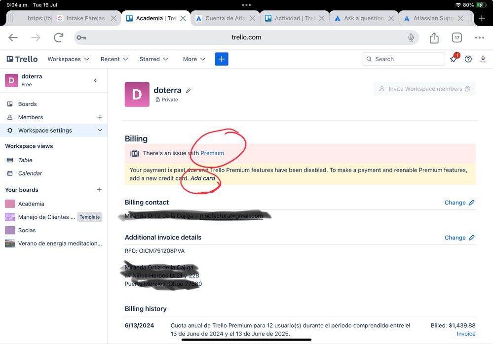Screen dimensions: 493x344
Task: Expand the More dropdown menu
Action: [x=194, y=59]
